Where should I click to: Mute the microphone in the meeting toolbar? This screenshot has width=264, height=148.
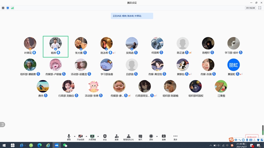69,137
